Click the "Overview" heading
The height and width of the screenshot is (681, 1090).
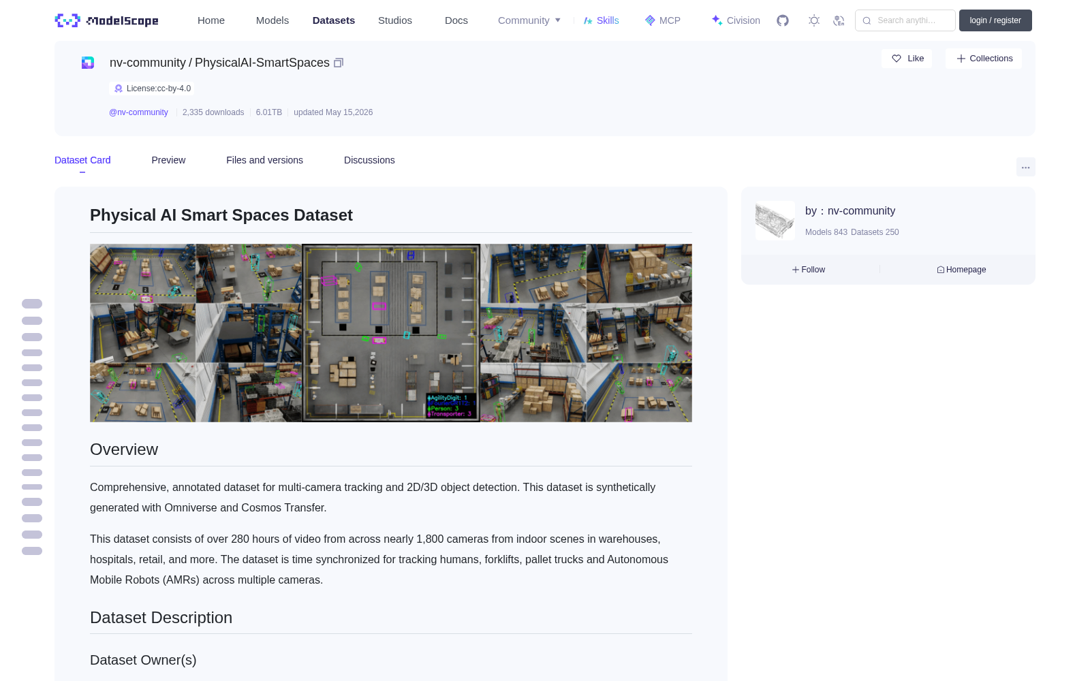pyautogui.click(x=124, y=449)
